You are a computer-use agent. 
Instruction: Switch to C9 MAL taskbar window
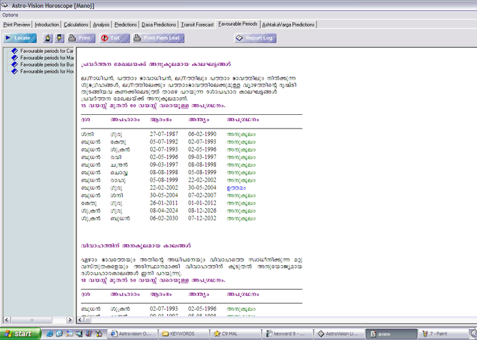236,334
